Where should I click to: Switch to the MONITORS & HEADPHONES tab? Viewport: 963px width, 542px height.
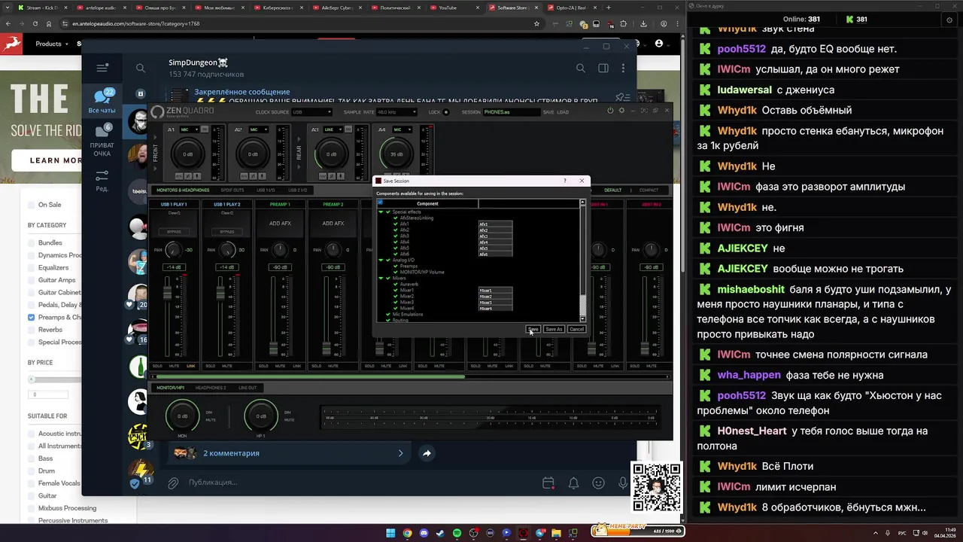click(183, 190)
